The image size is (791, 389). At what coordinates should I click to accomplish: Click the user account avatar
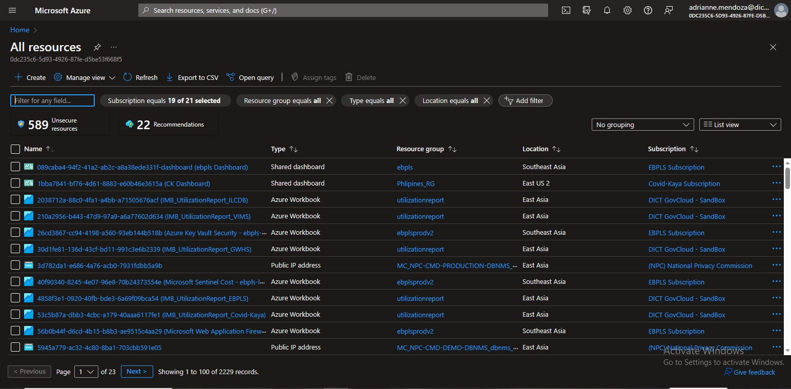click(781, 10)
